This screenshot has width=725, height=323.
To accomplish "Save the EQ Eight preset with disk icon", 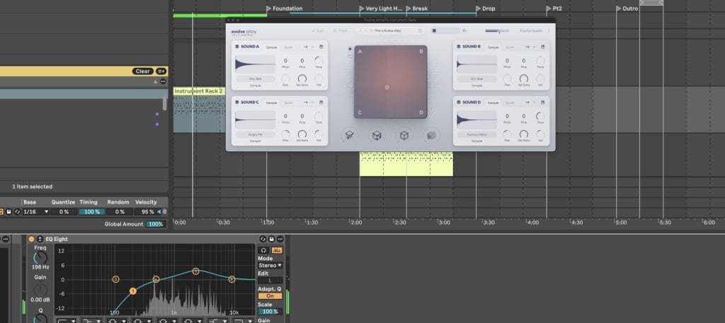I will click(271, 240).
